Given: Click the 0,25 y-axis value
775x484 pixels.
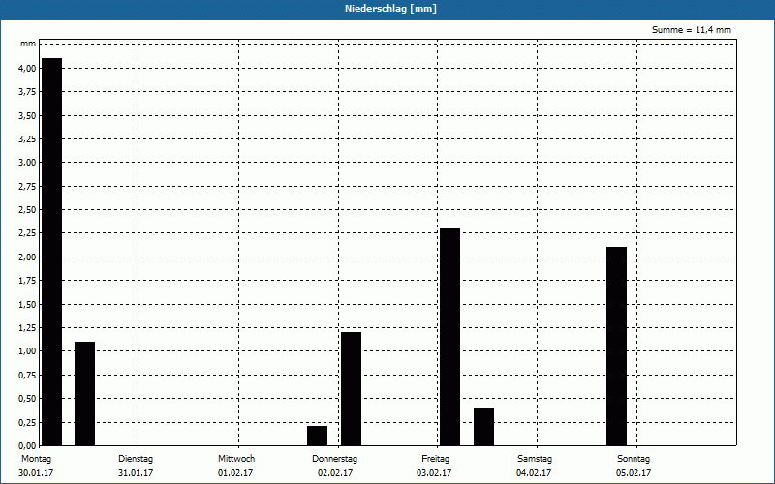Looking at the screenshot, I should (27, 422).
